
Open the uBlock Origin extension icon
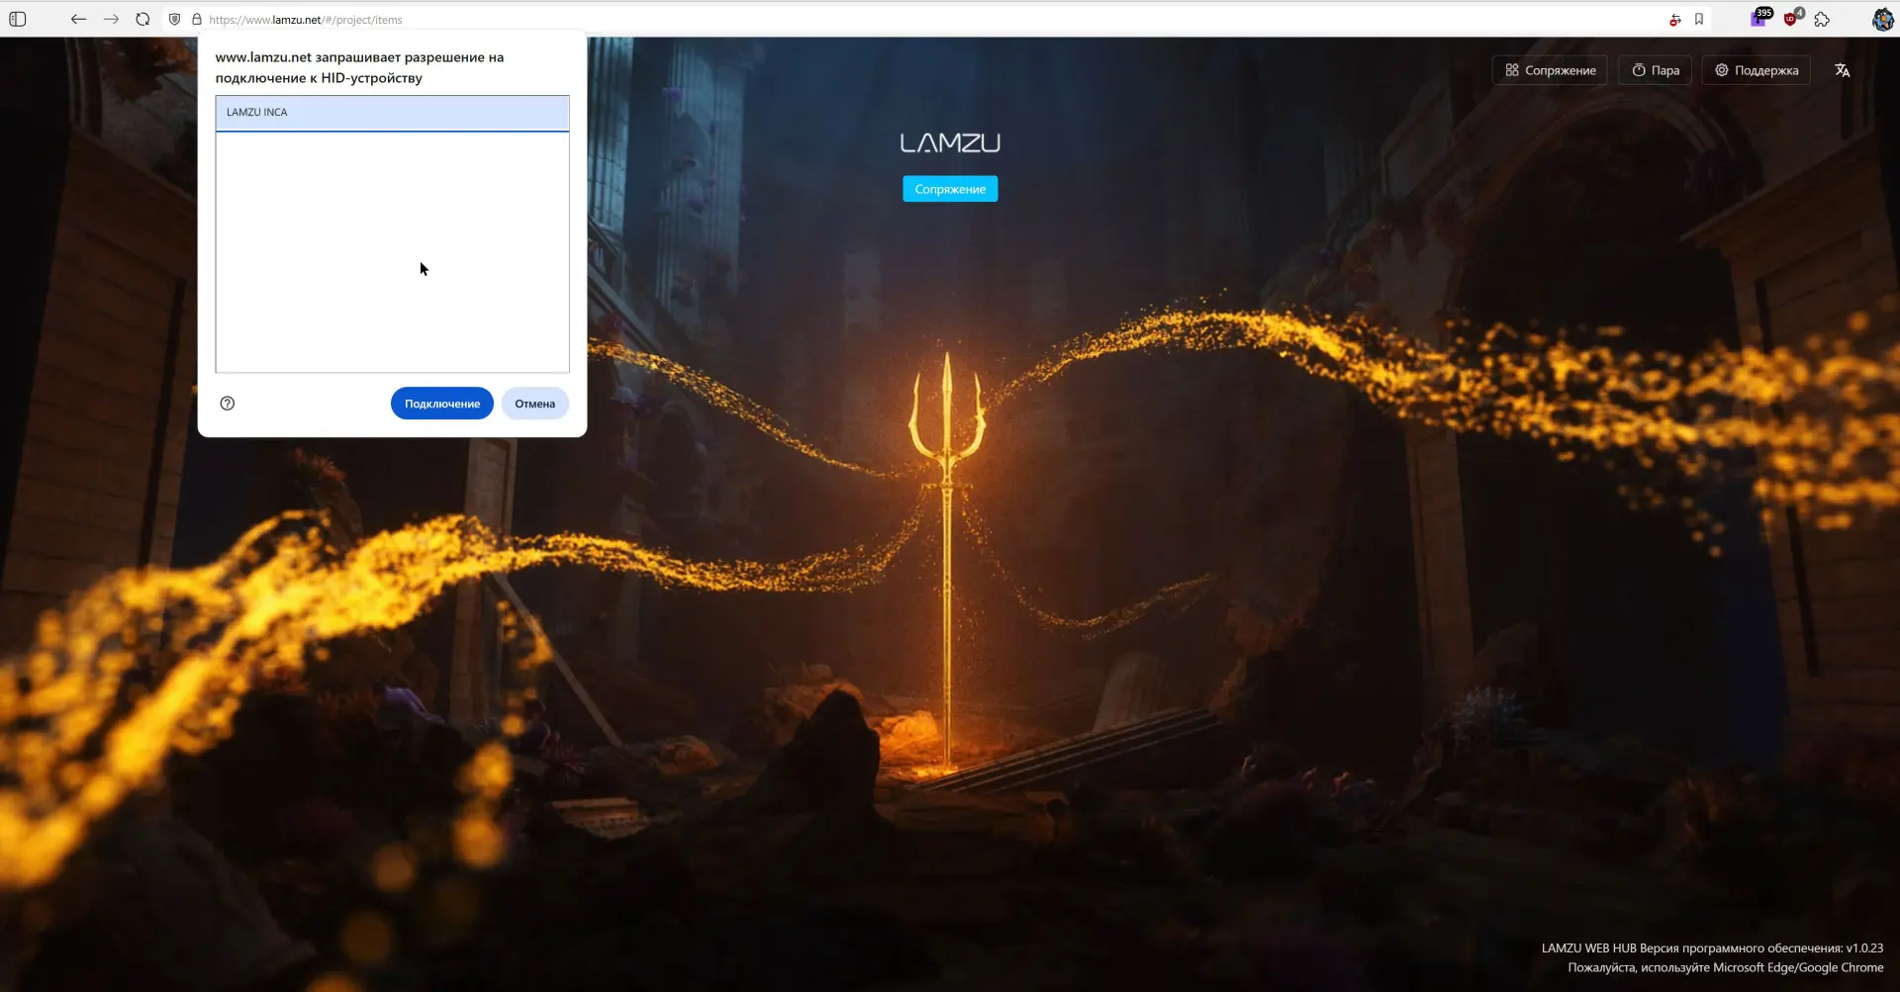click(1791, 19)
